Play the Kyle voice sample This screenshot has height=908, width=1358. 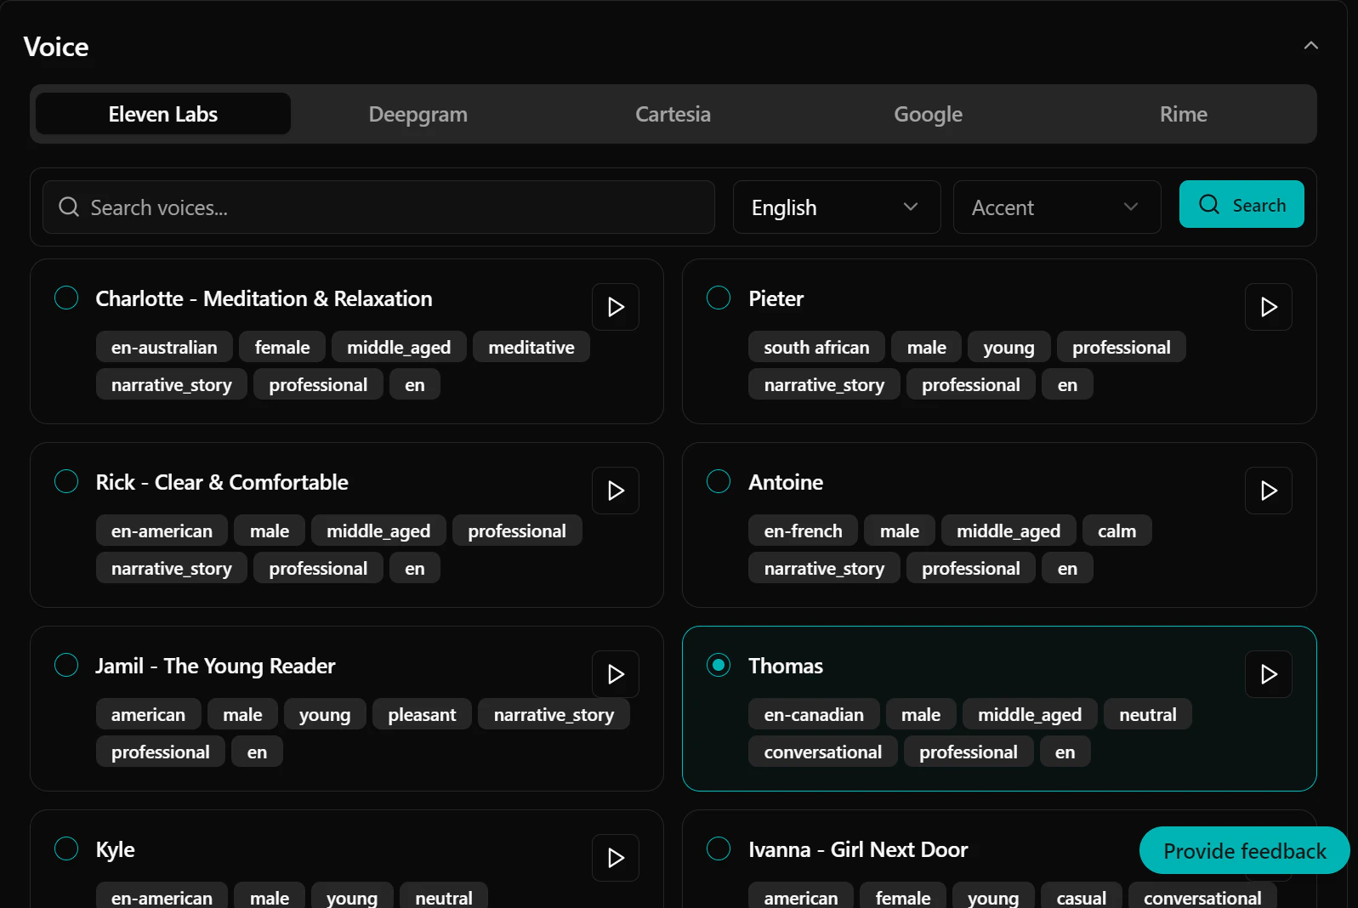(616, 858)
